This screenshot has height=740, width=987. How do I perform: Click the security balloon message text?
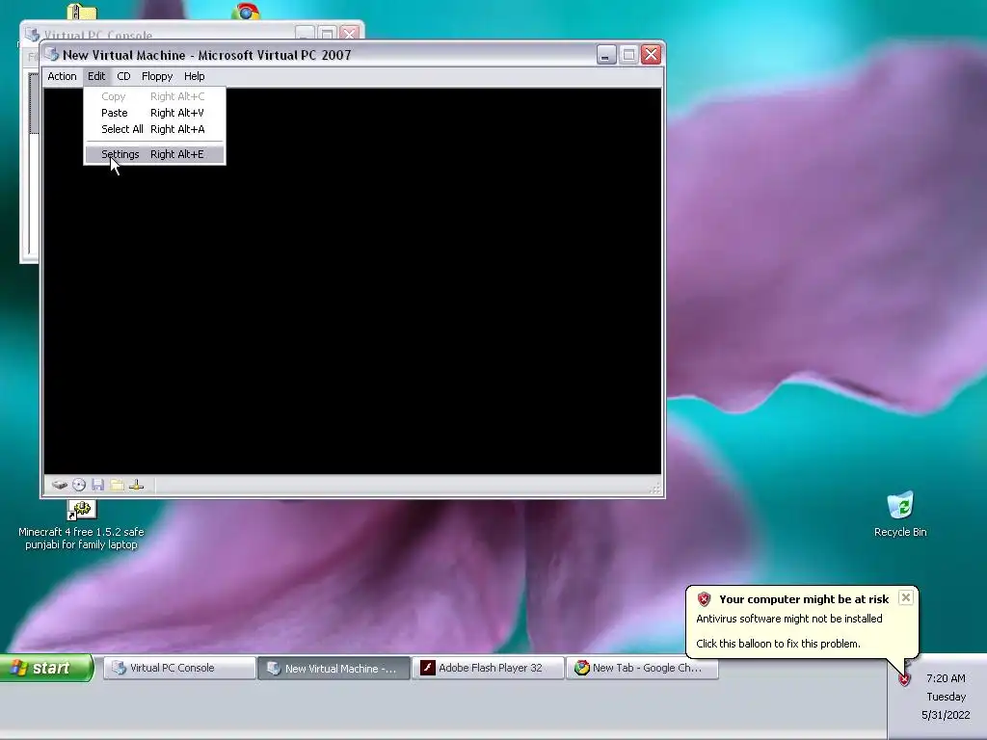pyautogui.click(x=788, y=630)
